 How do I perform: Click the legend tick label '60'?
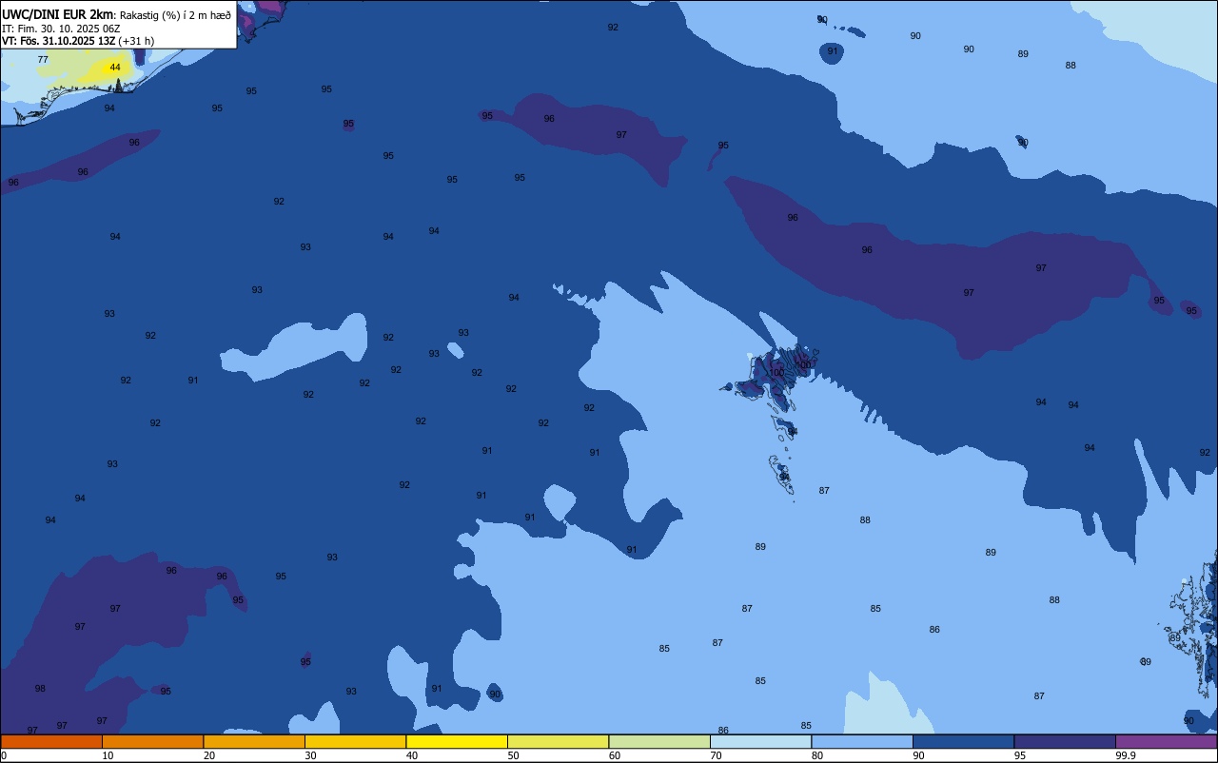[615, 755]
